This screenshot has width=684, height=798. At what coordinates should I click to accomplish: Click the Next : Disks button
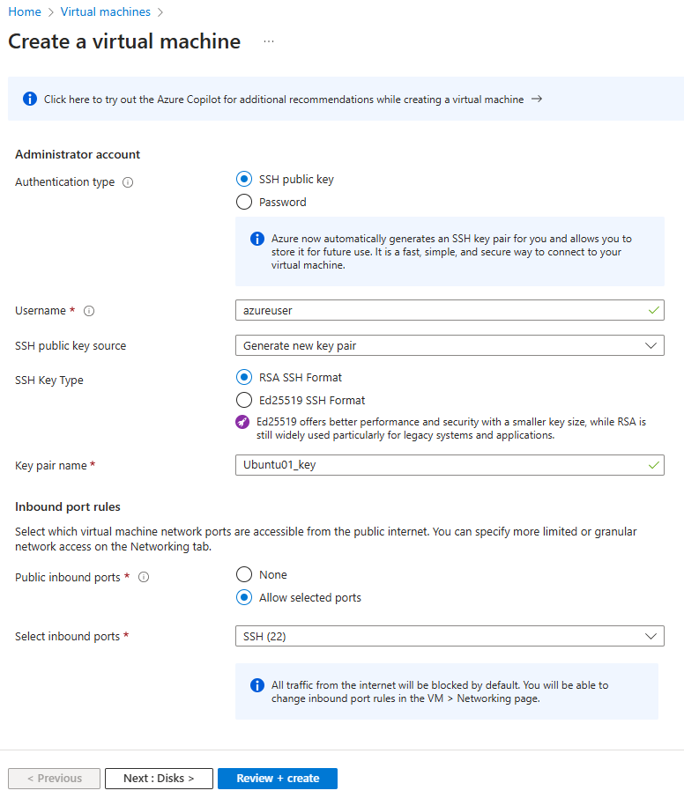pyautogui.click(x=159, y=778)
